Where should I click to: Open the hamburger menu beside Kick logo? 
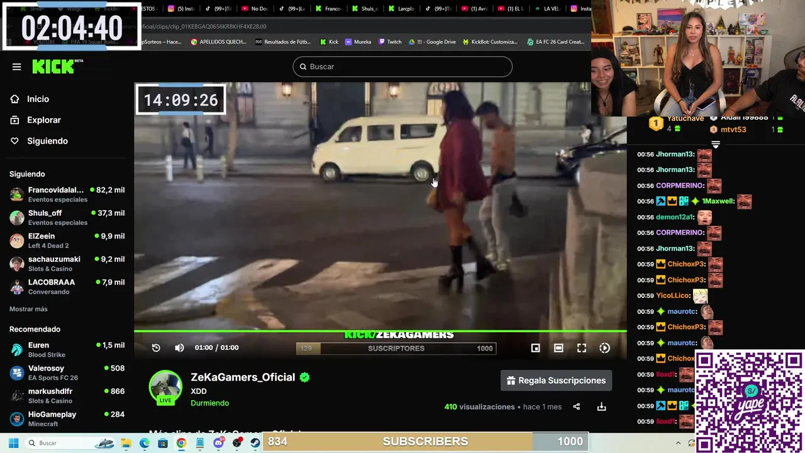point(16,67)
